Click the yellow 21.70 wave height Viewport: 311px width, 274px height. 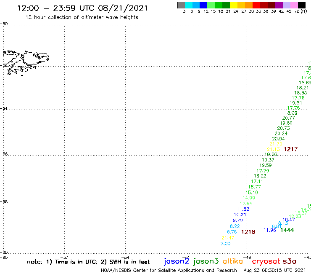tap(276, 144)
